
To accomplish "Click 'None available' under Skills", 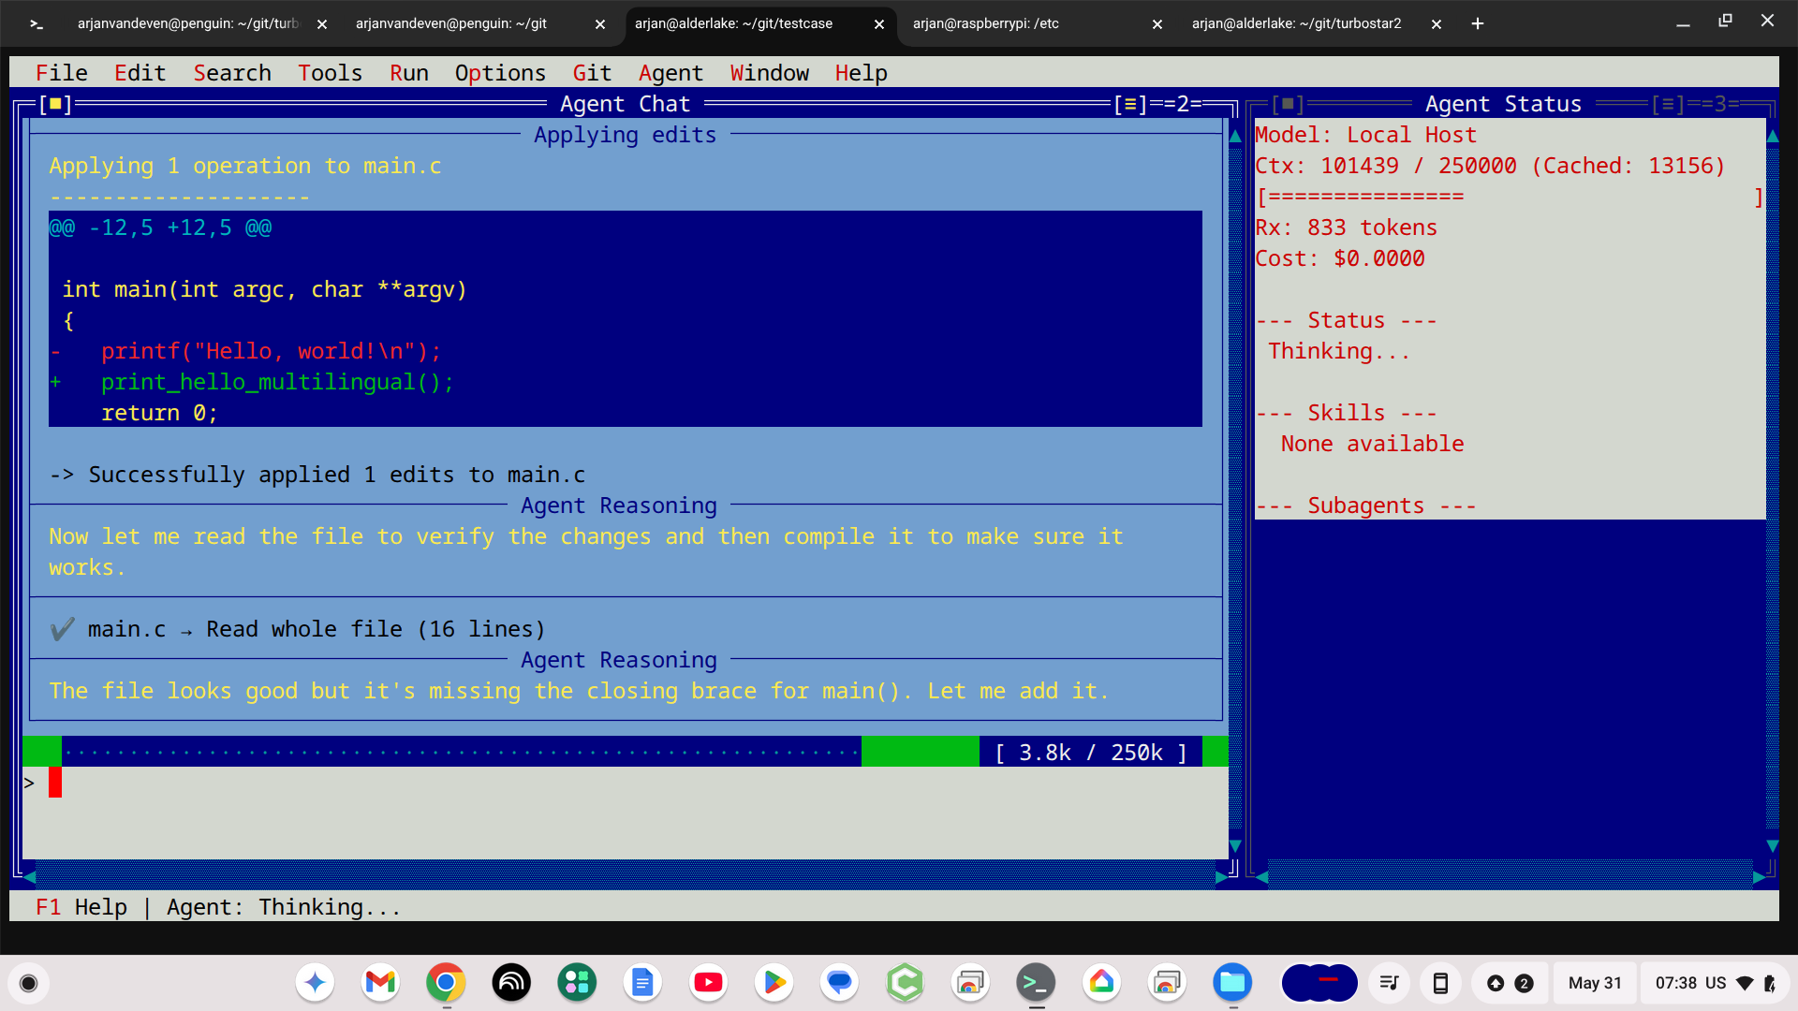I will click(1372, 444).
